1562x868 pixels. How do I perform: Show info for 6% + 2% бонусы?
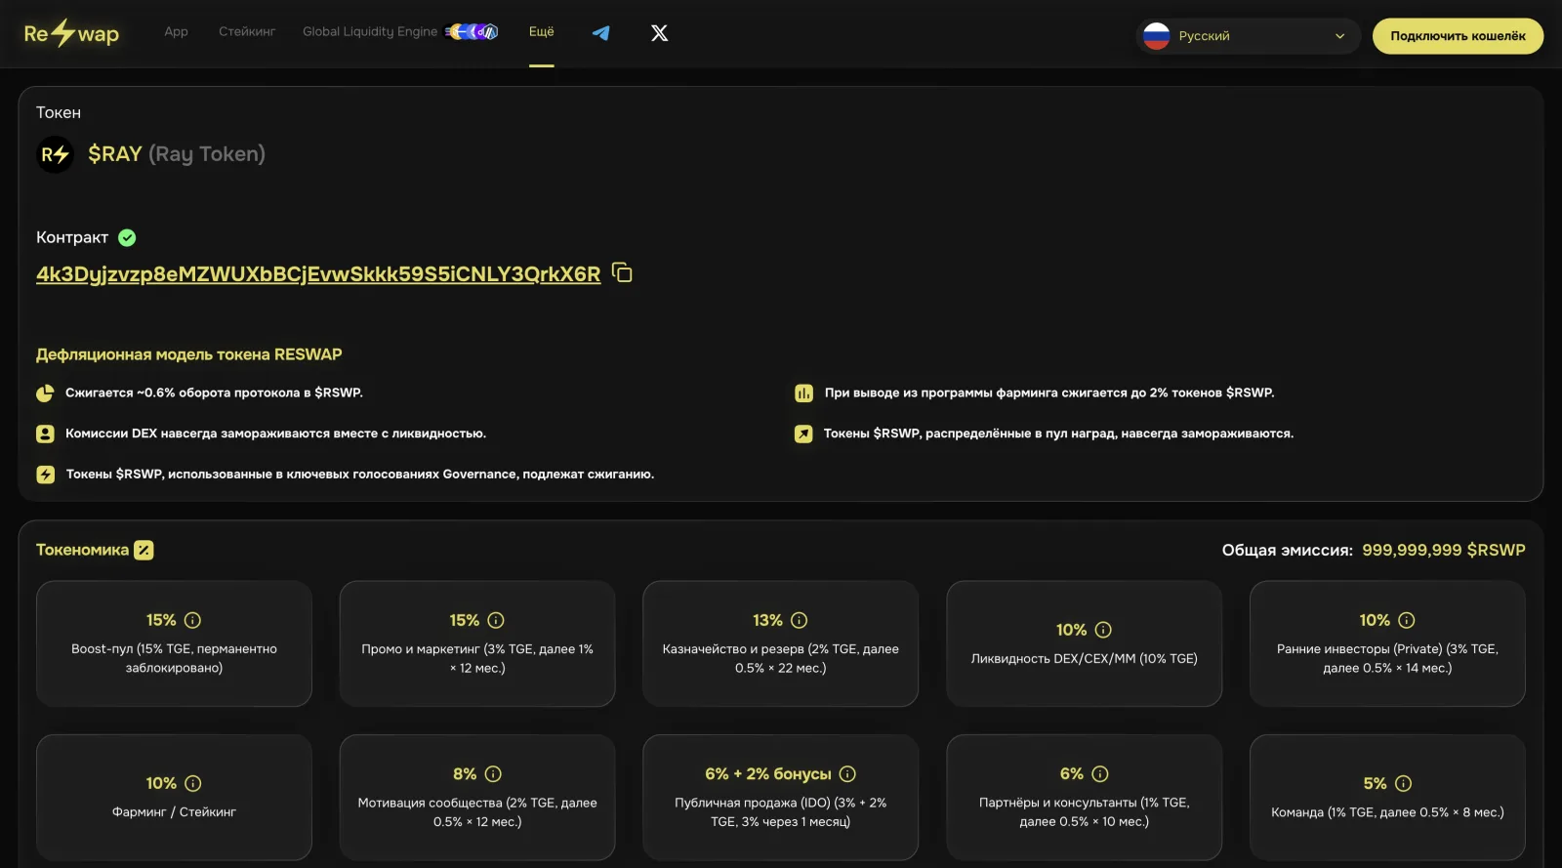(x=847, y=774)
